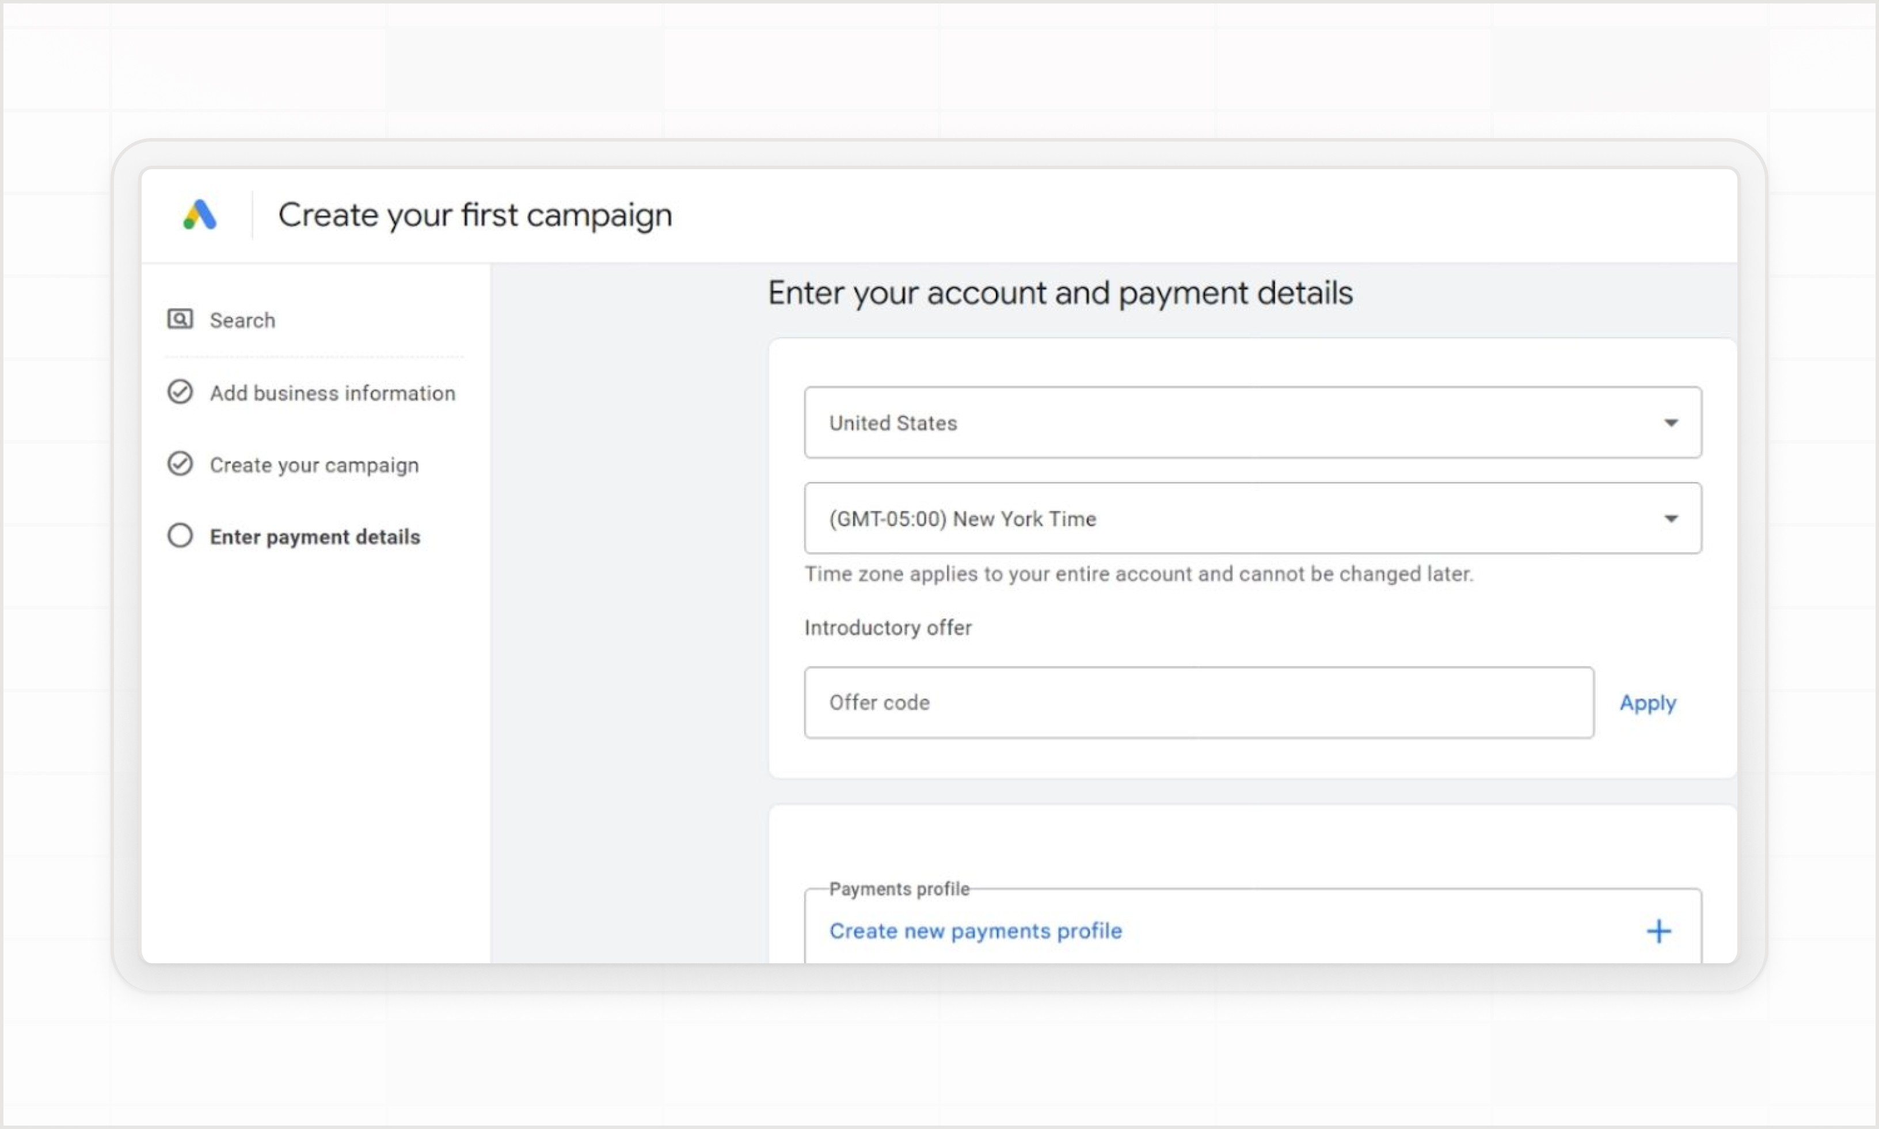Open the Create your campaign step
This screenshot has height=1129, width=1879.
tap(314, 465)
